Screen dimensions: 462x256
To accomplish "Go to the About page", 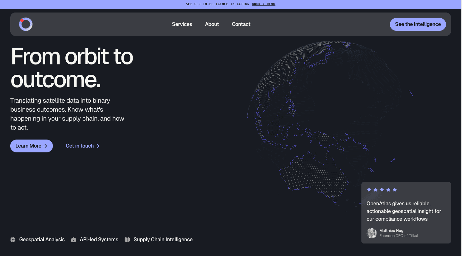I will coord(212,24).
